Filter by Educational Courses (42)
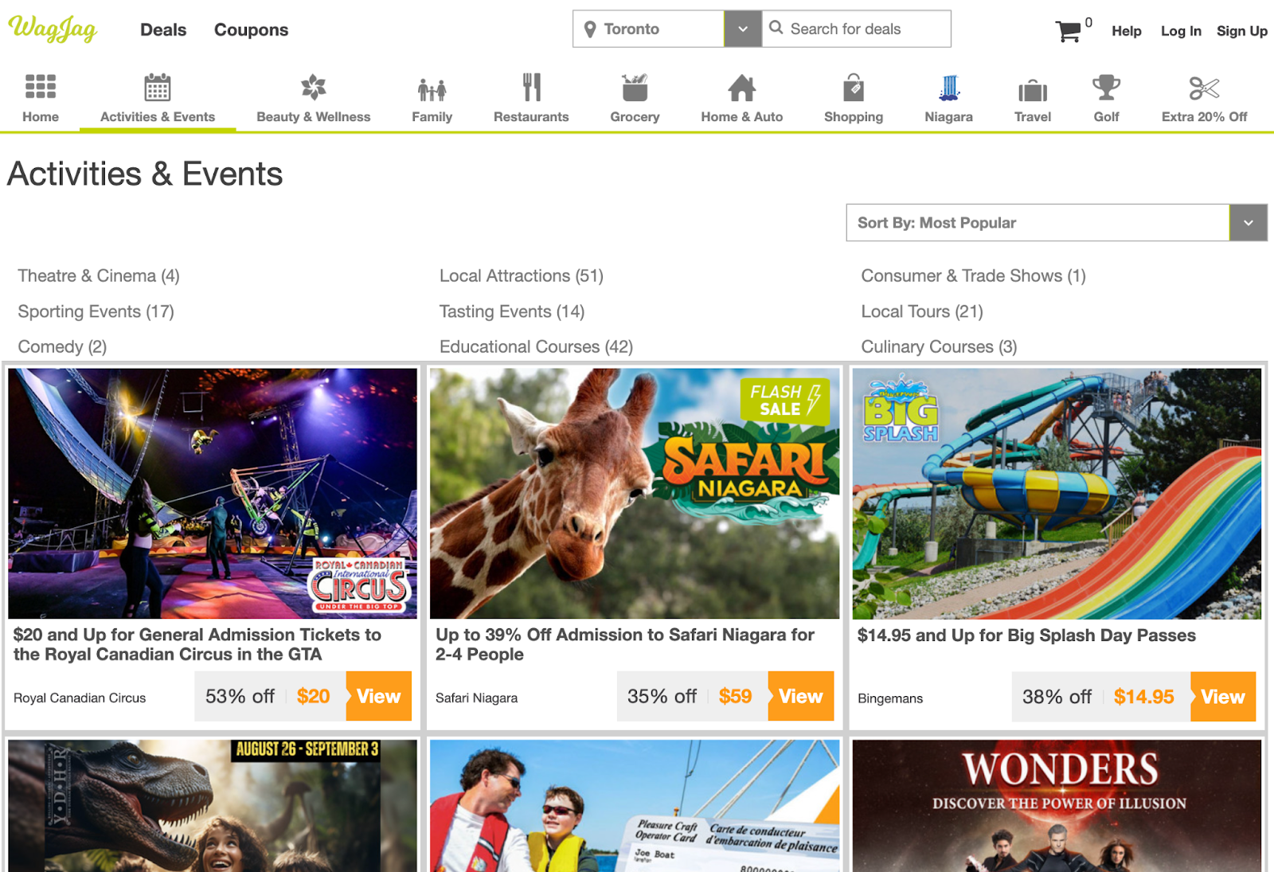Screen dimensions: 1274x872 point(536,346)
